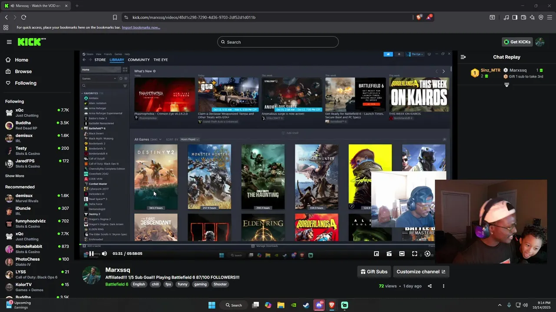Go back in browser history
This screenshot has height=312, width=556.
(x=7, y=17)
